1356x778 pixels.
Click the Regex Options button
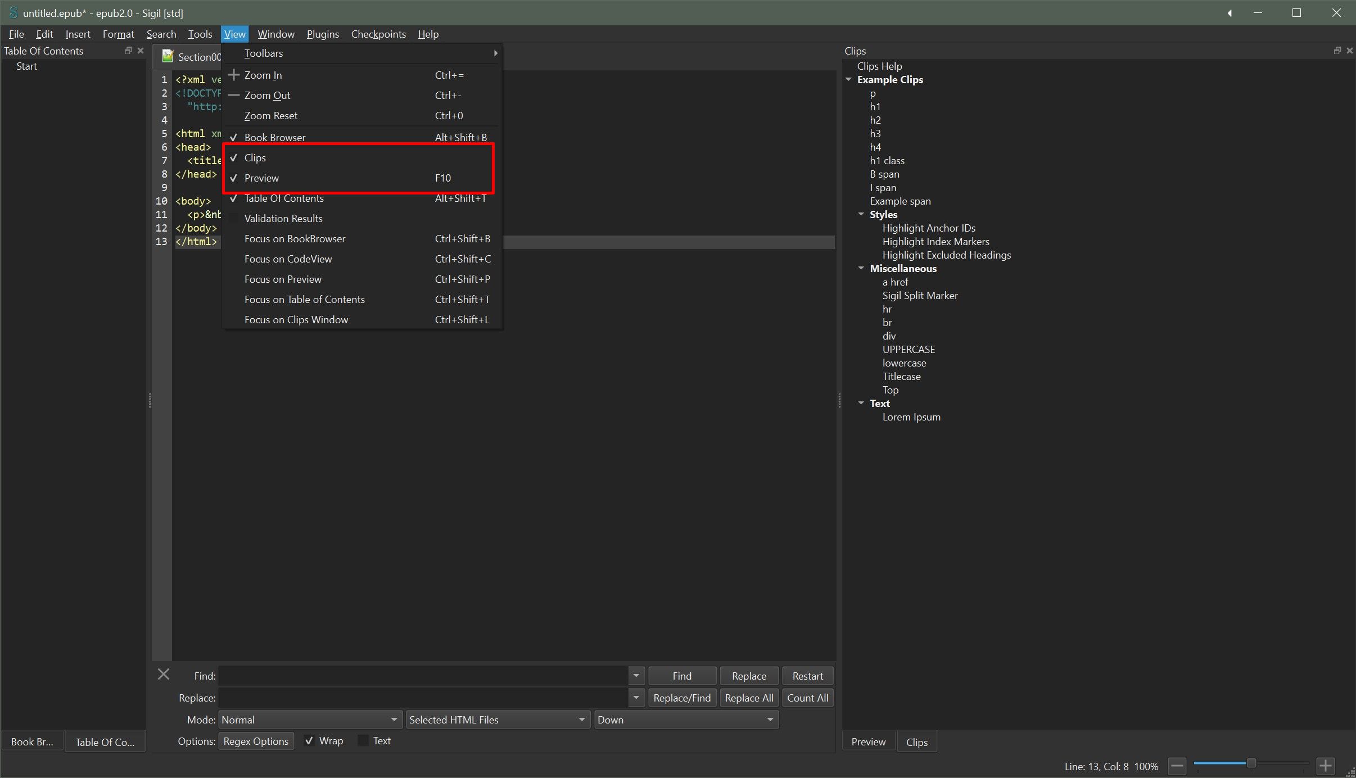coord(256,741)
